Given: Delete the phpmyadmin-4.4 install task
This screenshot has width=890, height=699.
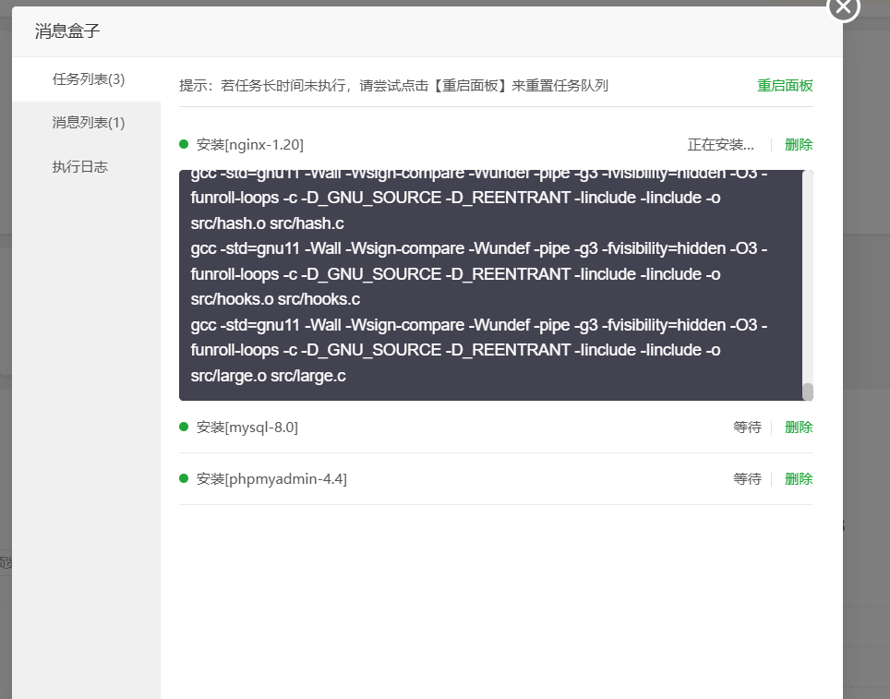Looking at the screenshot, I should point(799,478).
